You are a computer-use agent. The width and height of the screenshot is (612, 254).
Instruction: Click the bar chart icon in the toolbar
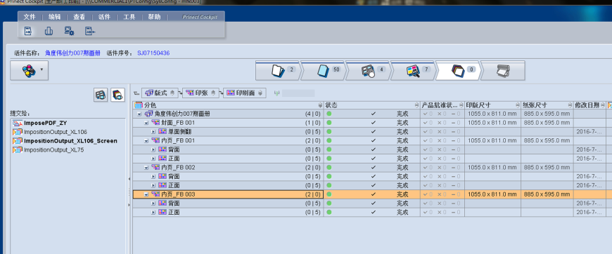(x=49, y=31)
